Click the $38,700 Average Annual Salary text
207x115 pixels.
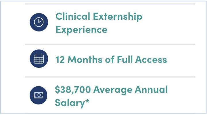click(111, 96)
